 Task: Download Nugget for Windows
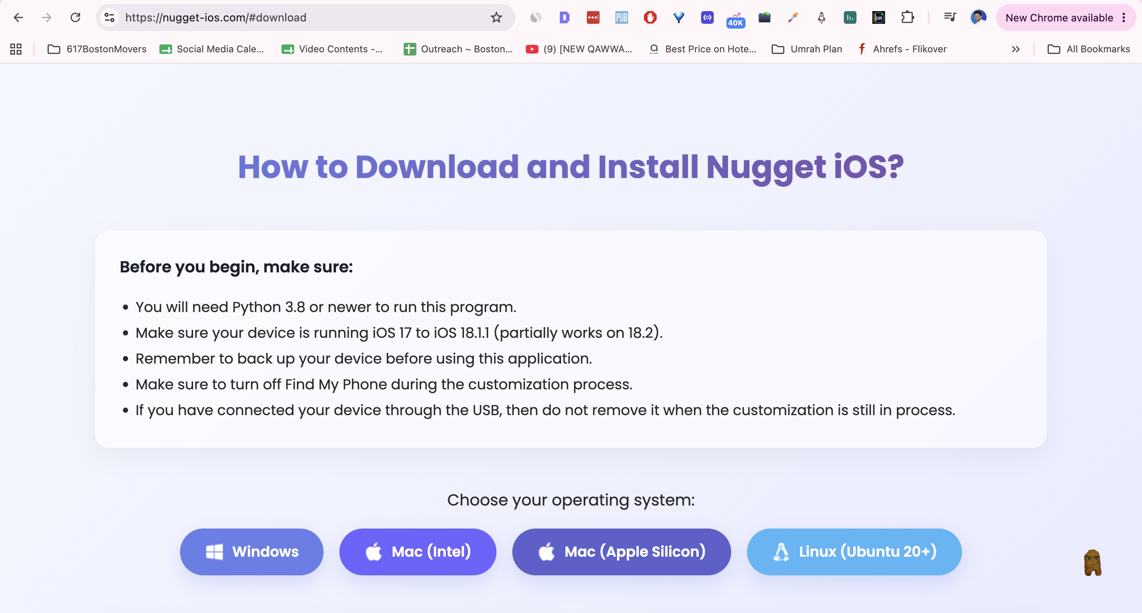click(x=252, y=552)
